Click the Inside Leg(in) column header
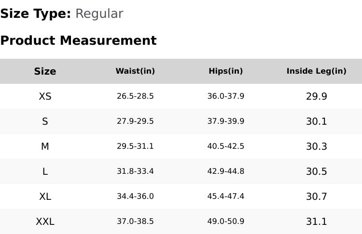 [316, 71]
